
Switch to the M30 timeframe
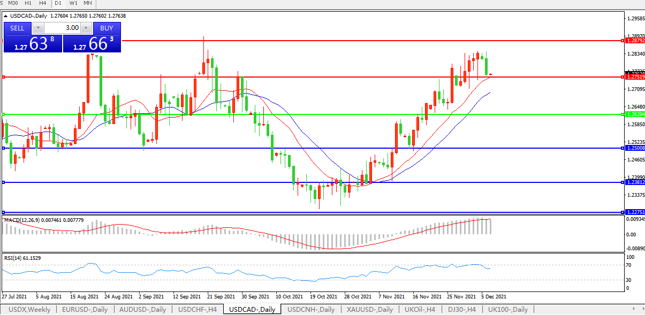click(x=13, y=3)
